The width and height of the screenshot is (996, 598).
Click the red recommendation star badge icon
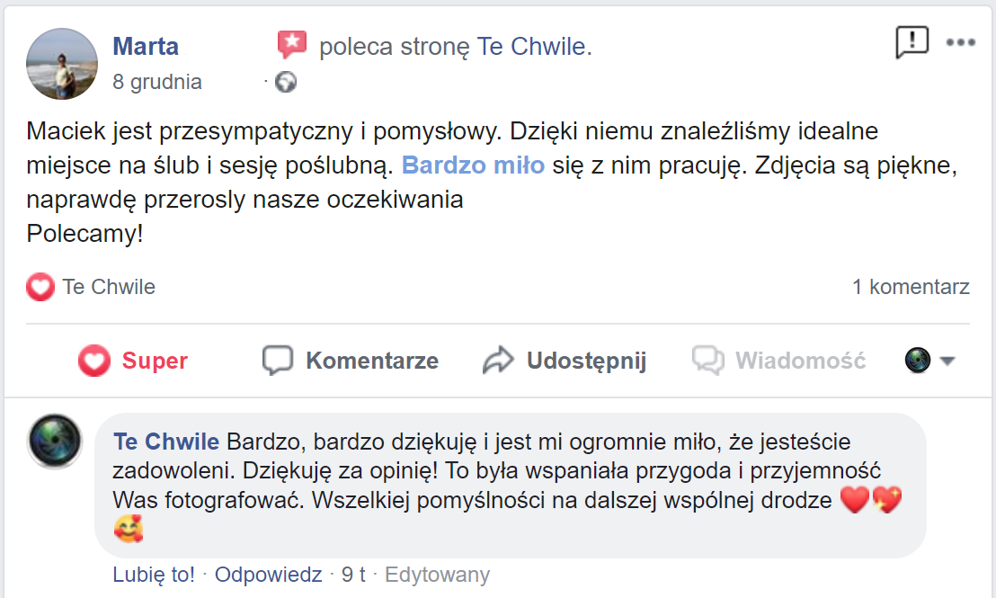click(x=291, y=44)
